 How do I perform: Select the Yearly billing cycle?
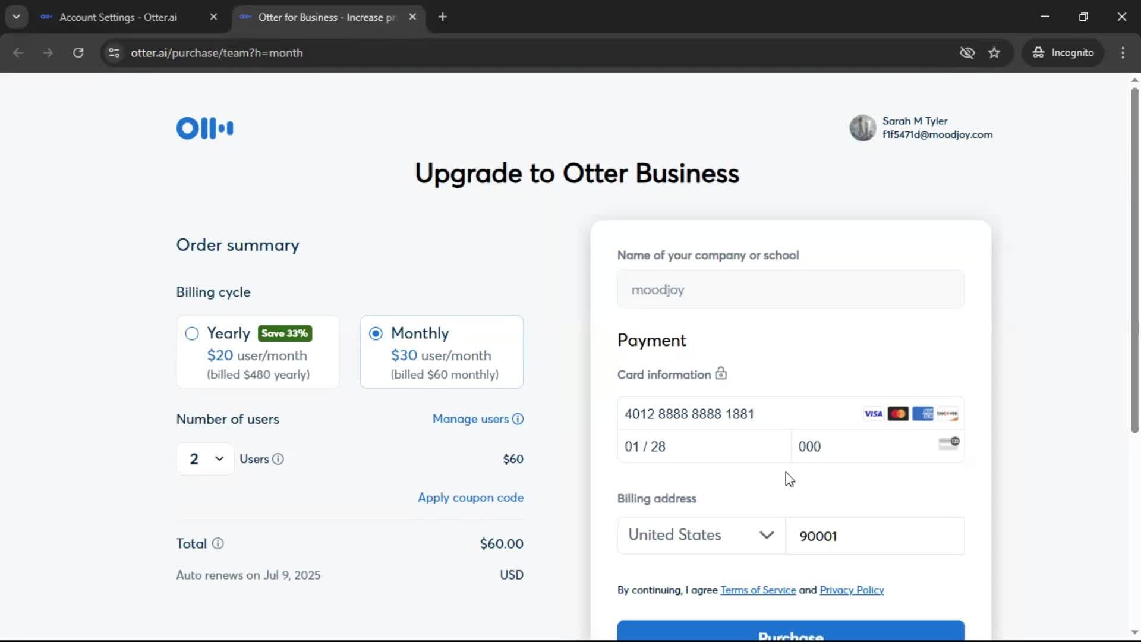pyautogui.click(x=258, y=352)
